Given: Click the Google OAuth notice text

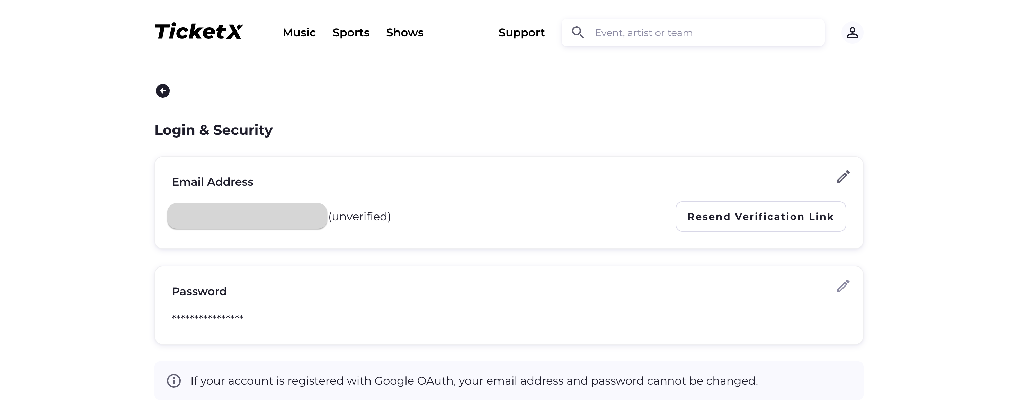Looking at the screenshot, I should pyautogui.click(x=474, y=380).
